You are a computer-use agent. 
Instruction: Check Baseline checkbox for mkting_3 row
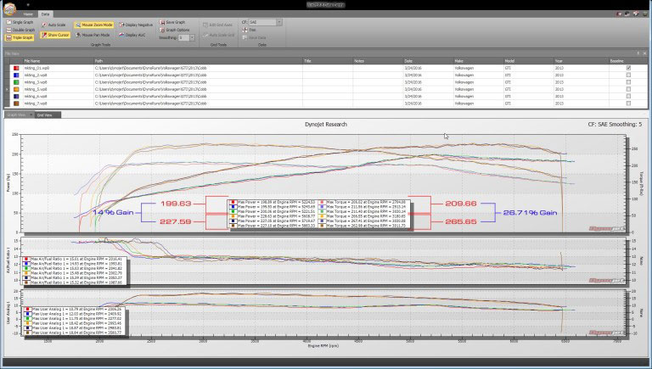pos(628,82)
